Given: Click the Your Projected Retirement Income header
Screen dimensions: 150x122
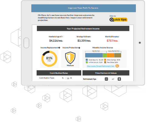Looking at the screenshot, I should (x=83, y=28).
